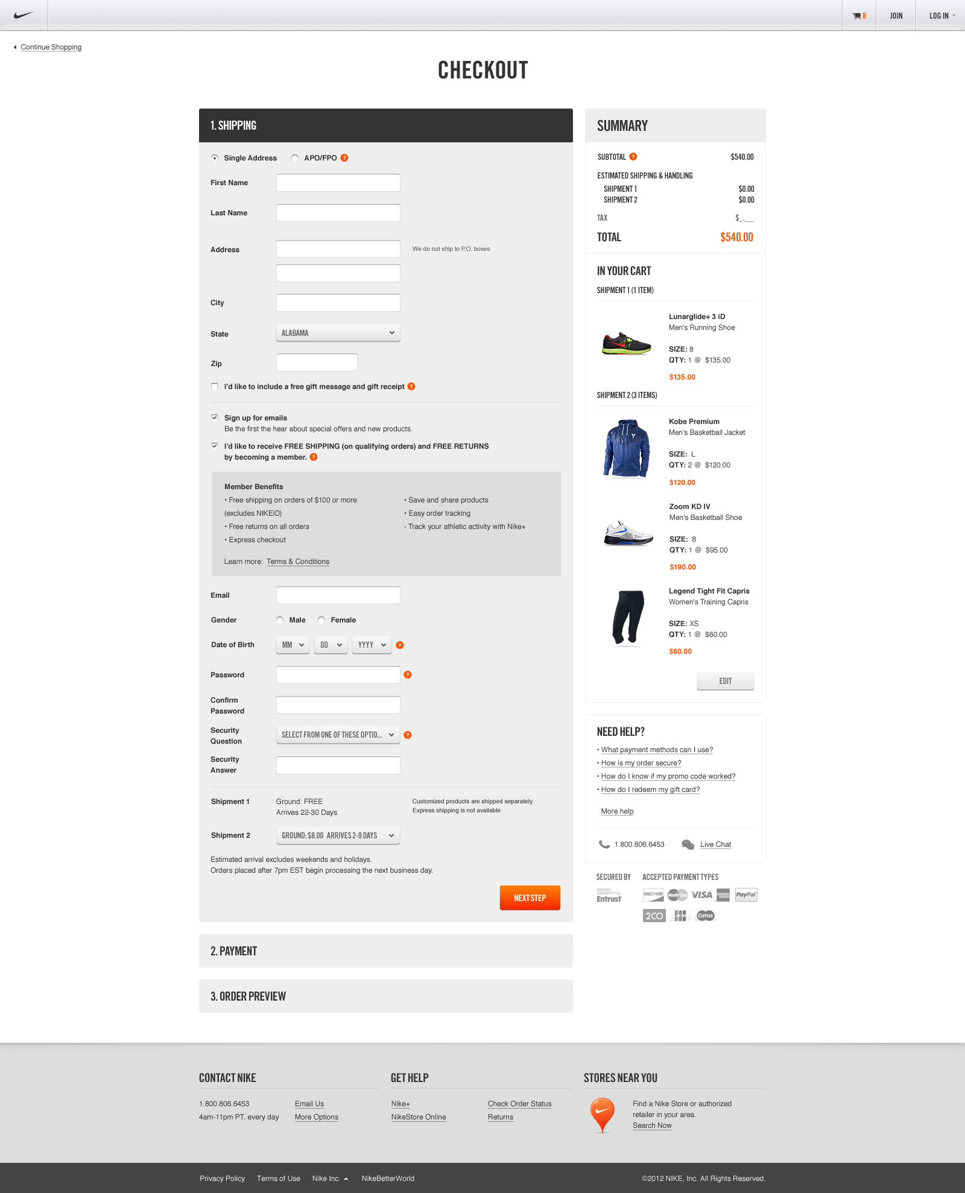Expand the Security Question dropdown

338,735
